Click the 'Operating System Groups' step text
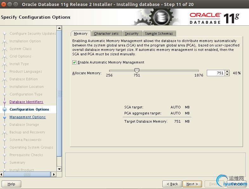This screenshot has height=189, width=249. tap(31, 147)
